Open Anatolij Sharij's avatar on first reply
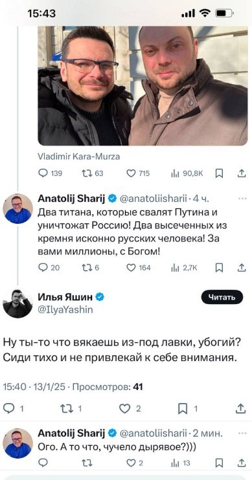This screenshot has height=480, width=252. pyautogui.click(x=17, y=209)
